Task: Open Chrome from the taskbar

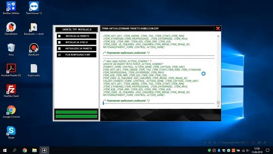Action: click(25, 150)
